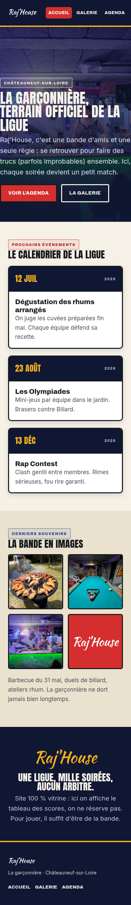Open the footer Agenda link

(73, 887)
